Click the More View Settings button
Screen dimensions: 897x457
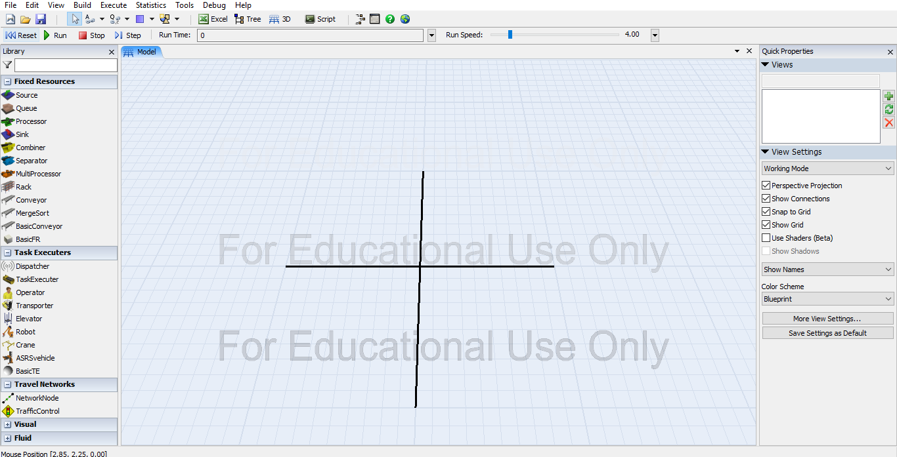point(827,319)
